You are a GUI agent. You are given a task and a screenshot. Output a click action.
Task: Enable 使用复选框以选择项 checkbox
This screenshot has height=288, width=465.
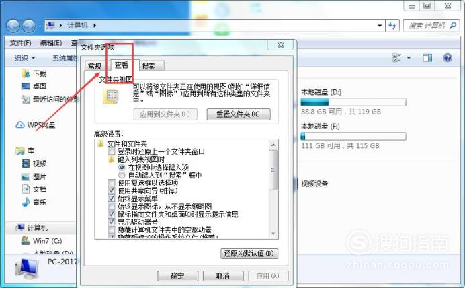point(111,183)
